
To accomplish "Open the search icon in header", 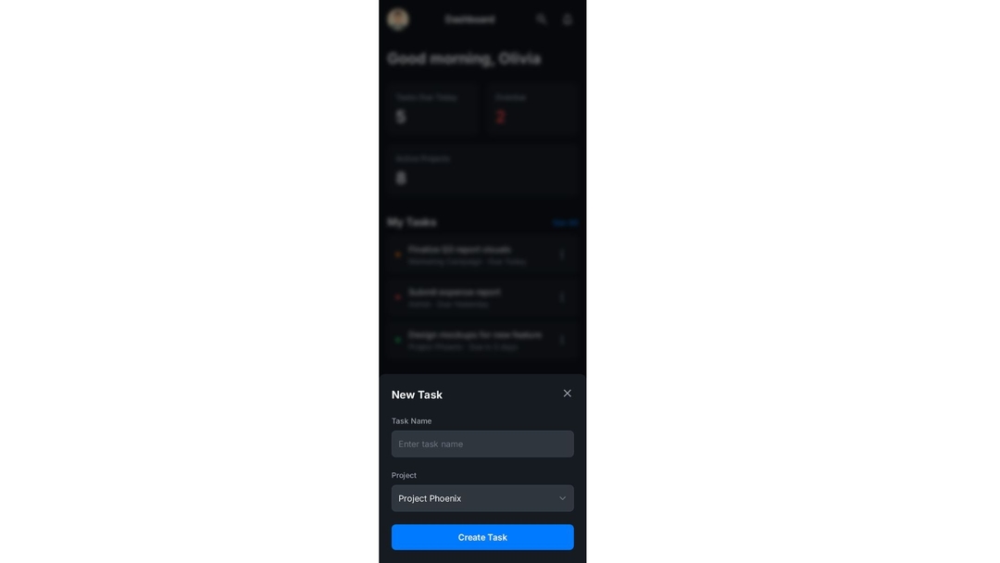I will click(x=542, y=19).
